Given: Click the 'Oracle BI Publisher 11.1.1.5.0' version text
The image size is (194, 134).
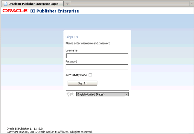Looking at the screenshot, I should tap(25, 129).
